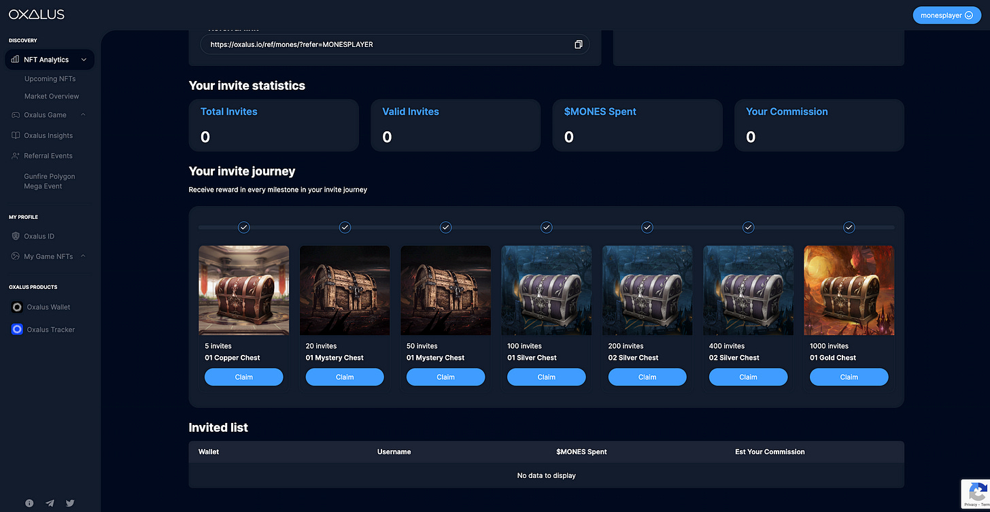Click the referral link URL field
990x512 pixels.
click(394, 44)
